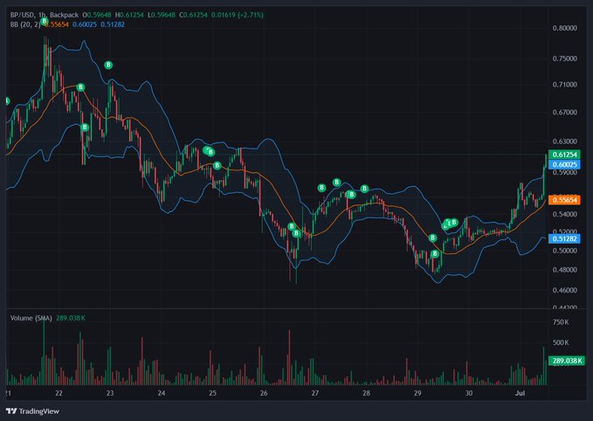Click date 30 on the time axis
This screenshot has height=421, width=593.
point(469,393)
